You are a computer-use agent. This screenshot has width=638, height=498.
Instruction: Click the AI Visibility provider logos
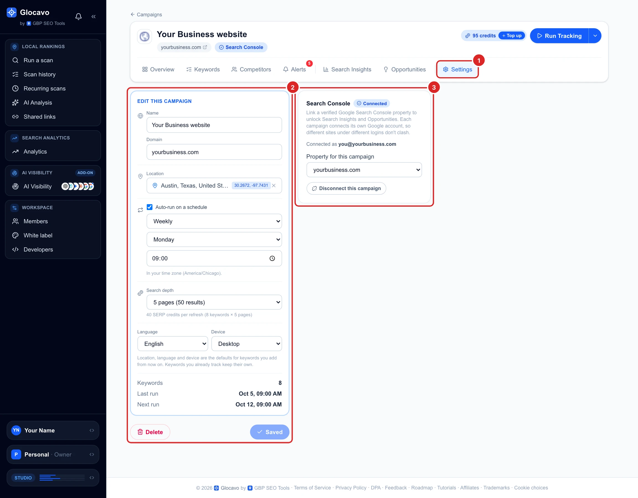pos(78,186)
